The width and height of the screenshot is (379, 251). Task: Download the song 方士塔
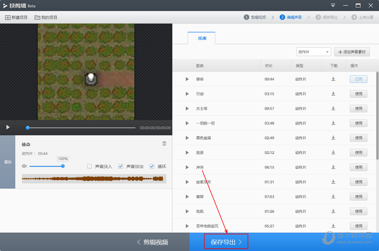click(333, 108)
